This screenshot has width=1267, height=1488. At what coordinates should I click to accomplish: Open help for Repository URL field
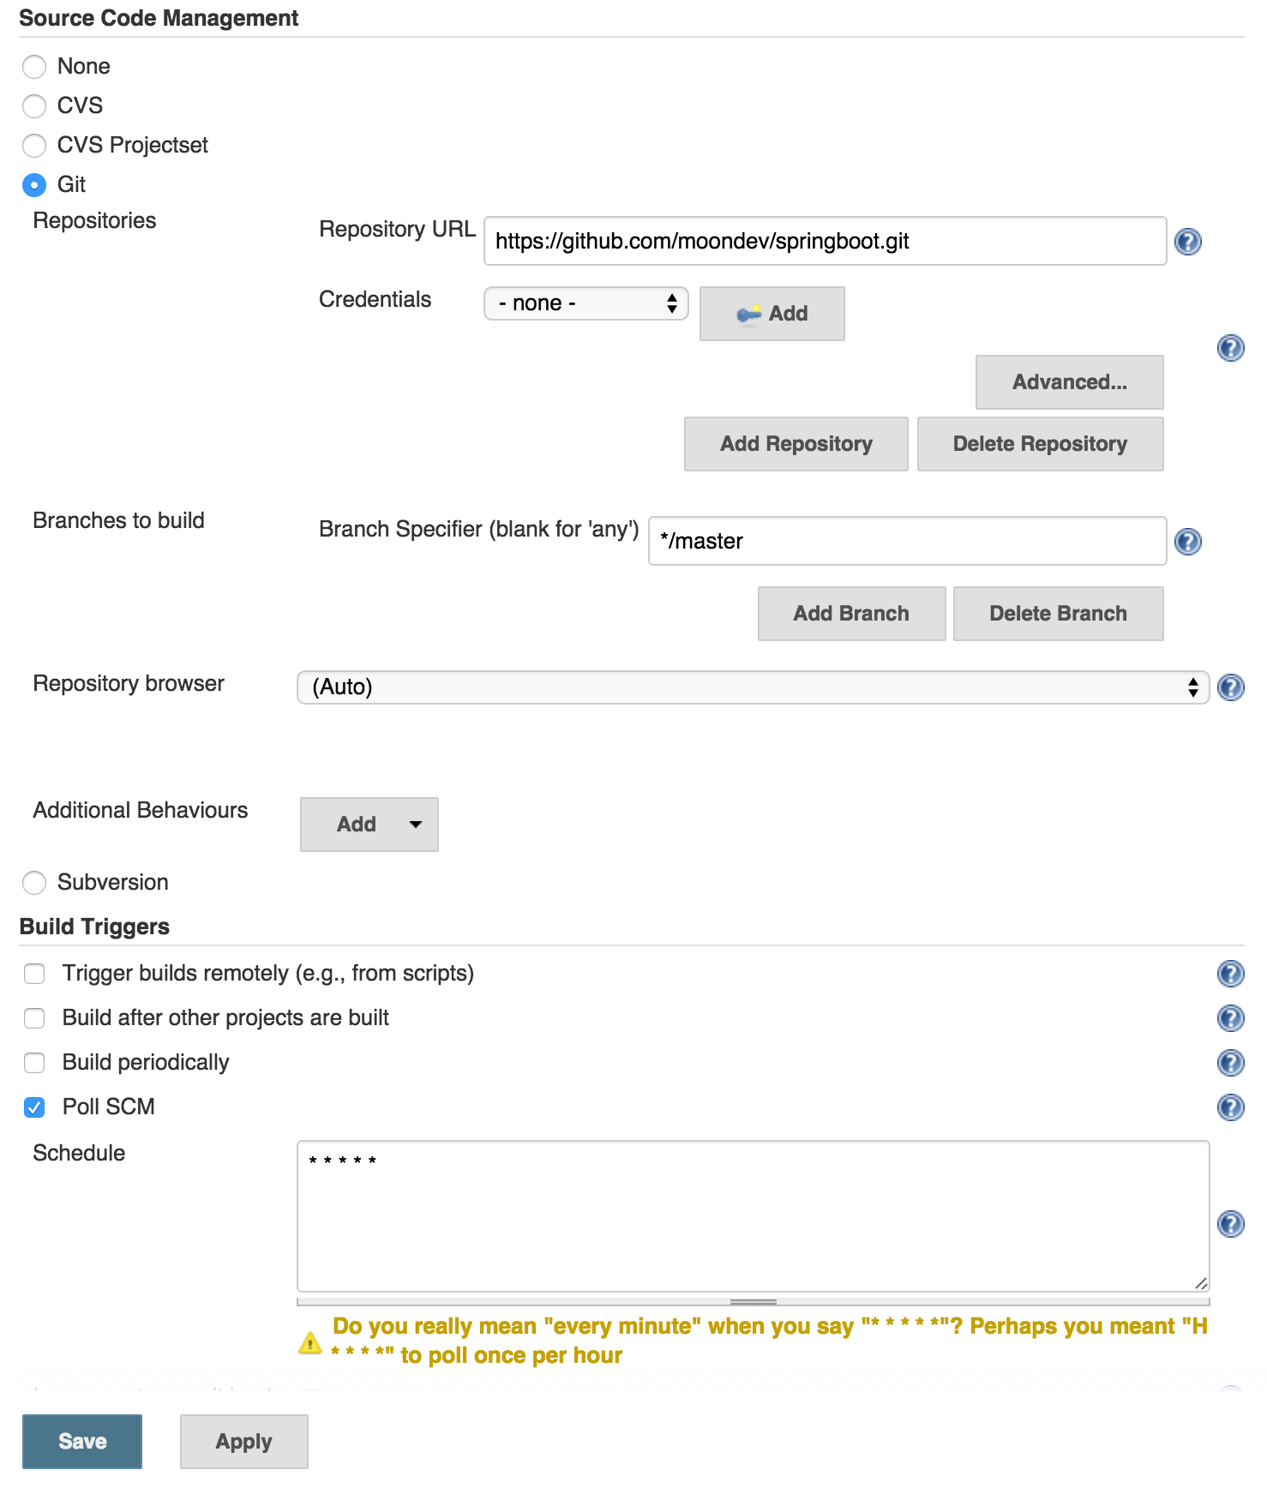coord(1187,242)
